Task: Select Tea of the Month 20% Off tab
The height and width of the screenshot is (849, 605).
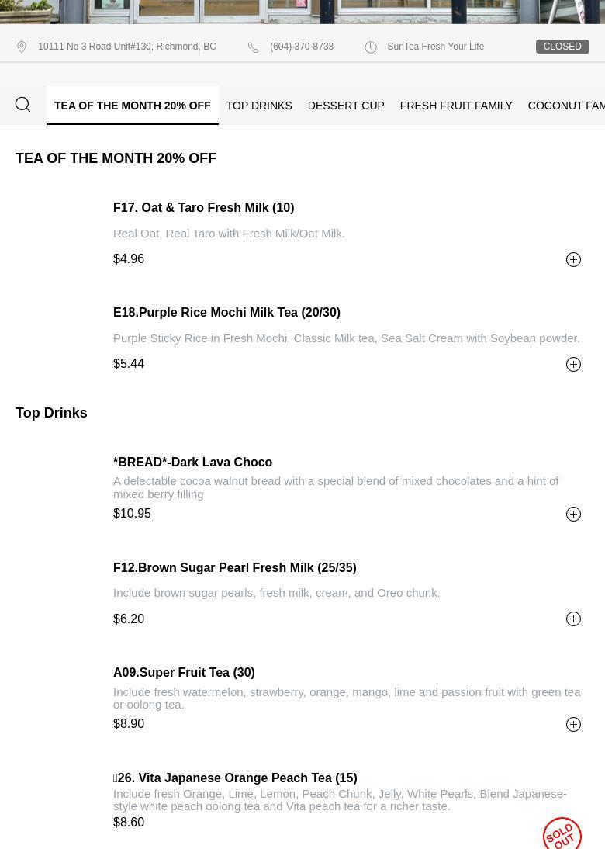Action: (133, 106)
